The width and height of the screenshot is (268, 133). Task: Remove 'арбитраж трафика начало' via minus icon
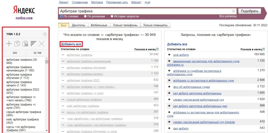pos(63,74)
